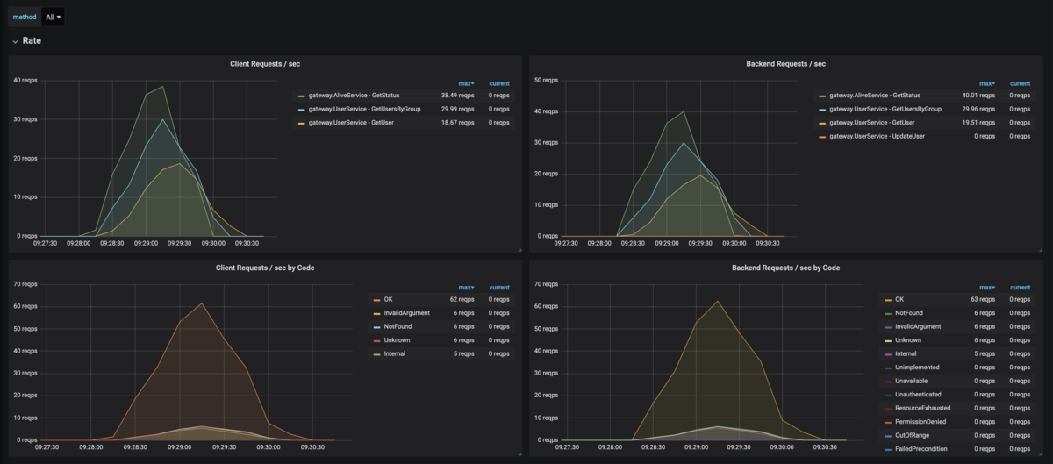This screenshot has height=464, width=1053.
Task: Toggle NotFound series in Backend Requests by Code
Action: (x=908, y=313)
